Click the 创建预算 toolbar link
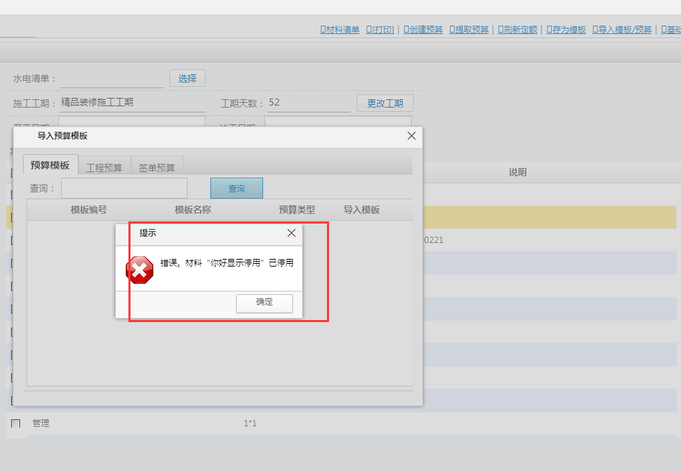The image size is (681, 472). (423, 30)
